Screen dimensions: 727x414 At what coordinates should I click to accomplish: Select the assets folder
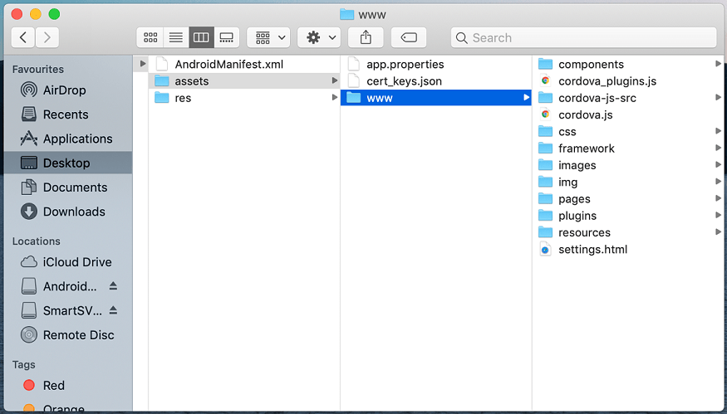click(244, 81)
